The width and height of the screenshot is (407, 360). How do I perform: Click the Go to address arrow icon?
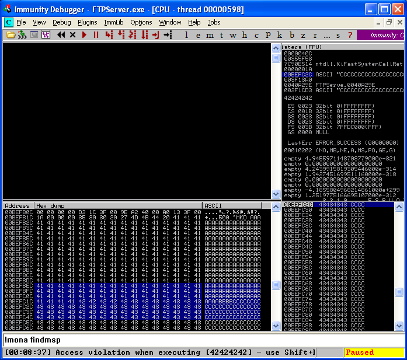coord(168,35)
